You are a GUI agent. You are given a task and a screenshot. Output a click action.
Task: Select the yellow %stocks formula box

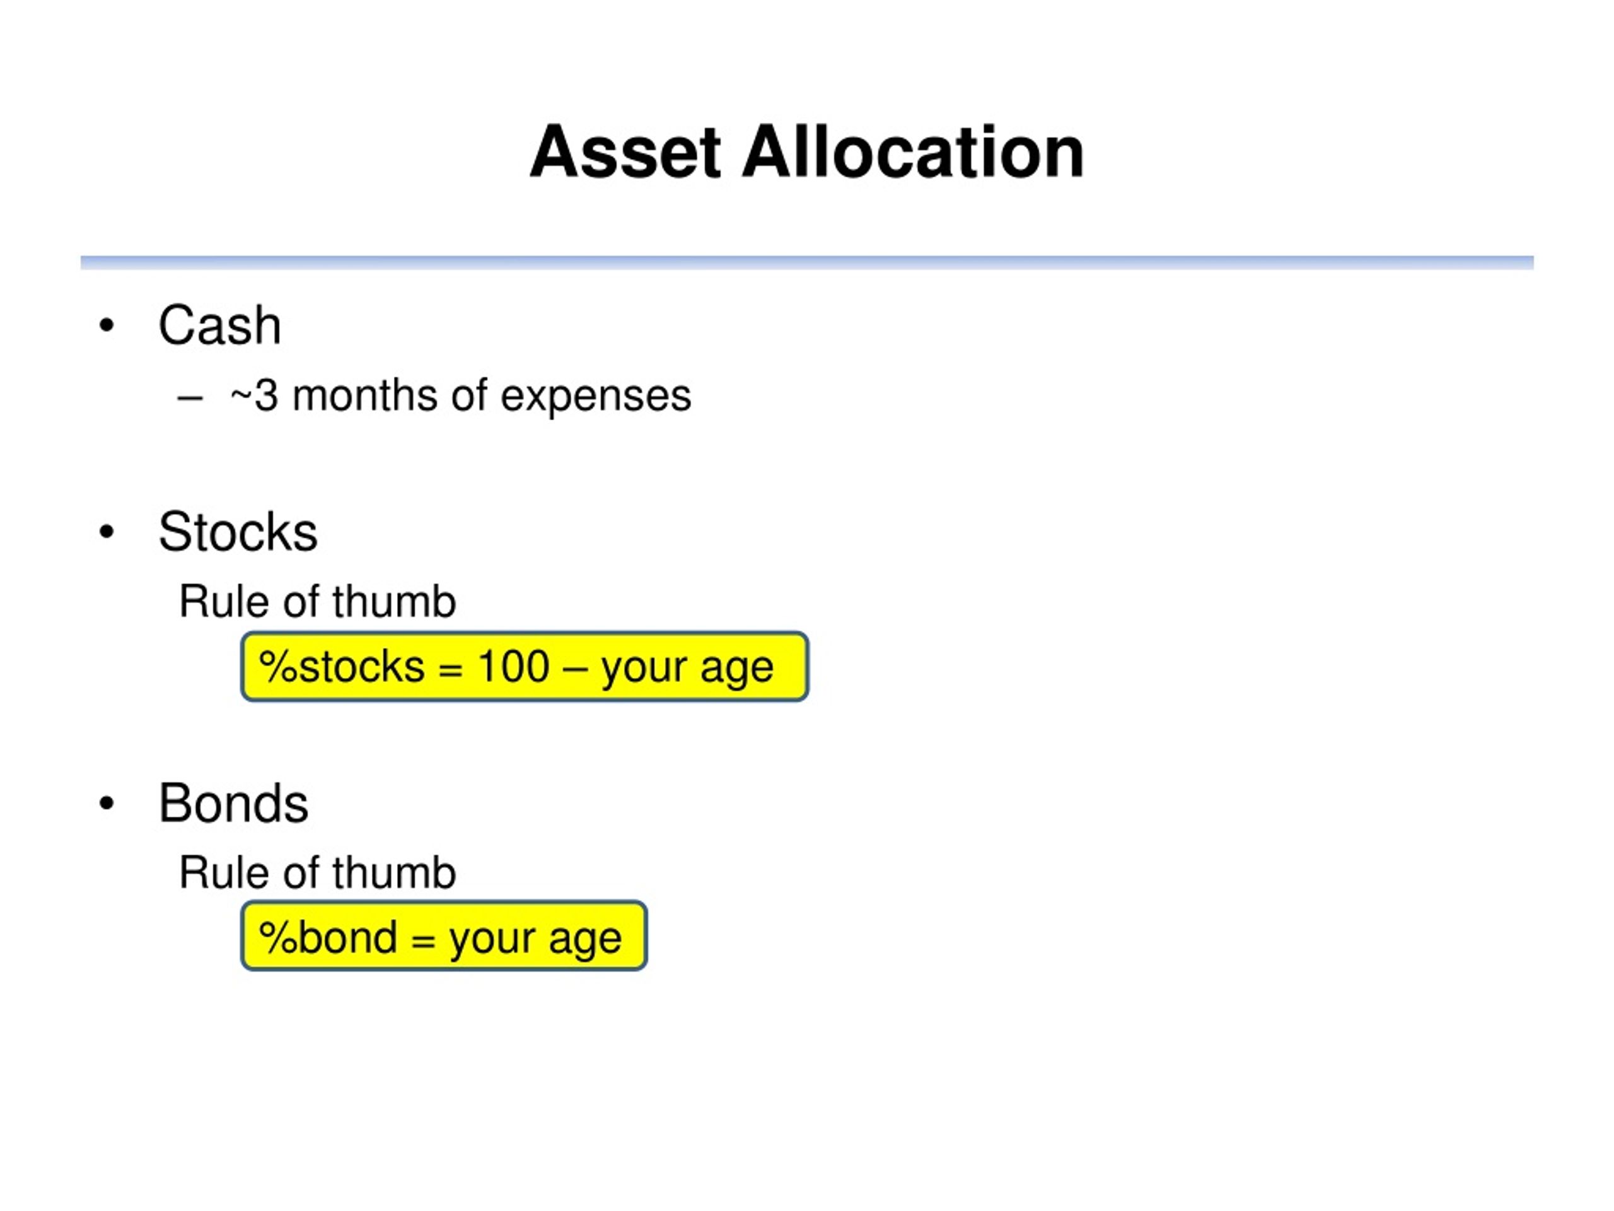point(525,667)
